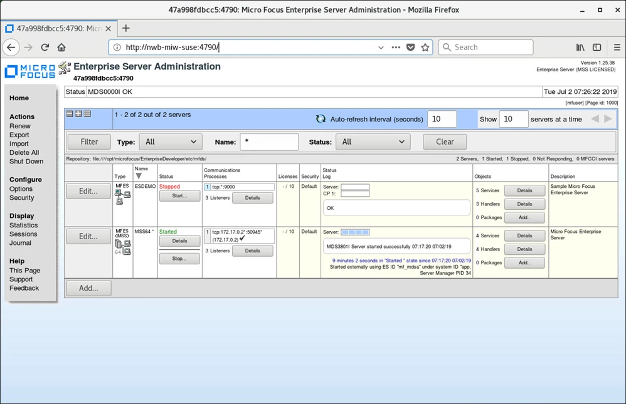Screen dimensions: 626x404
Task: Open a new browser tab
Action: coord(125,28)
